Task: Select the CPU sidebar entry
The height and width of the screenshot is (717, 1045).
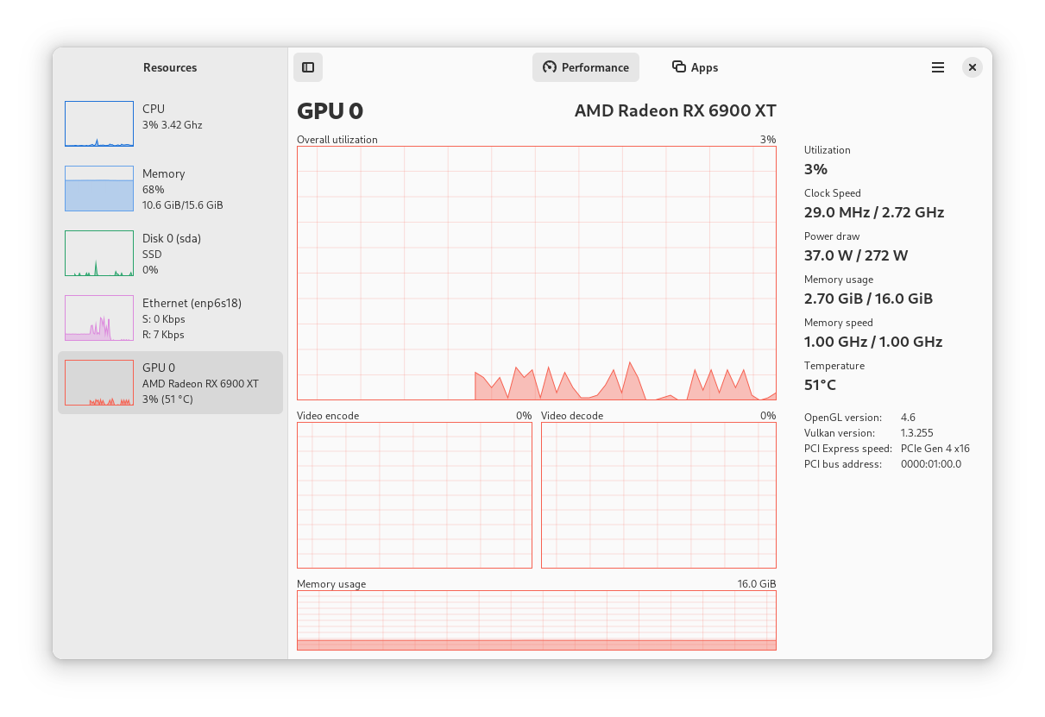Action: click(x=170, y=124)
